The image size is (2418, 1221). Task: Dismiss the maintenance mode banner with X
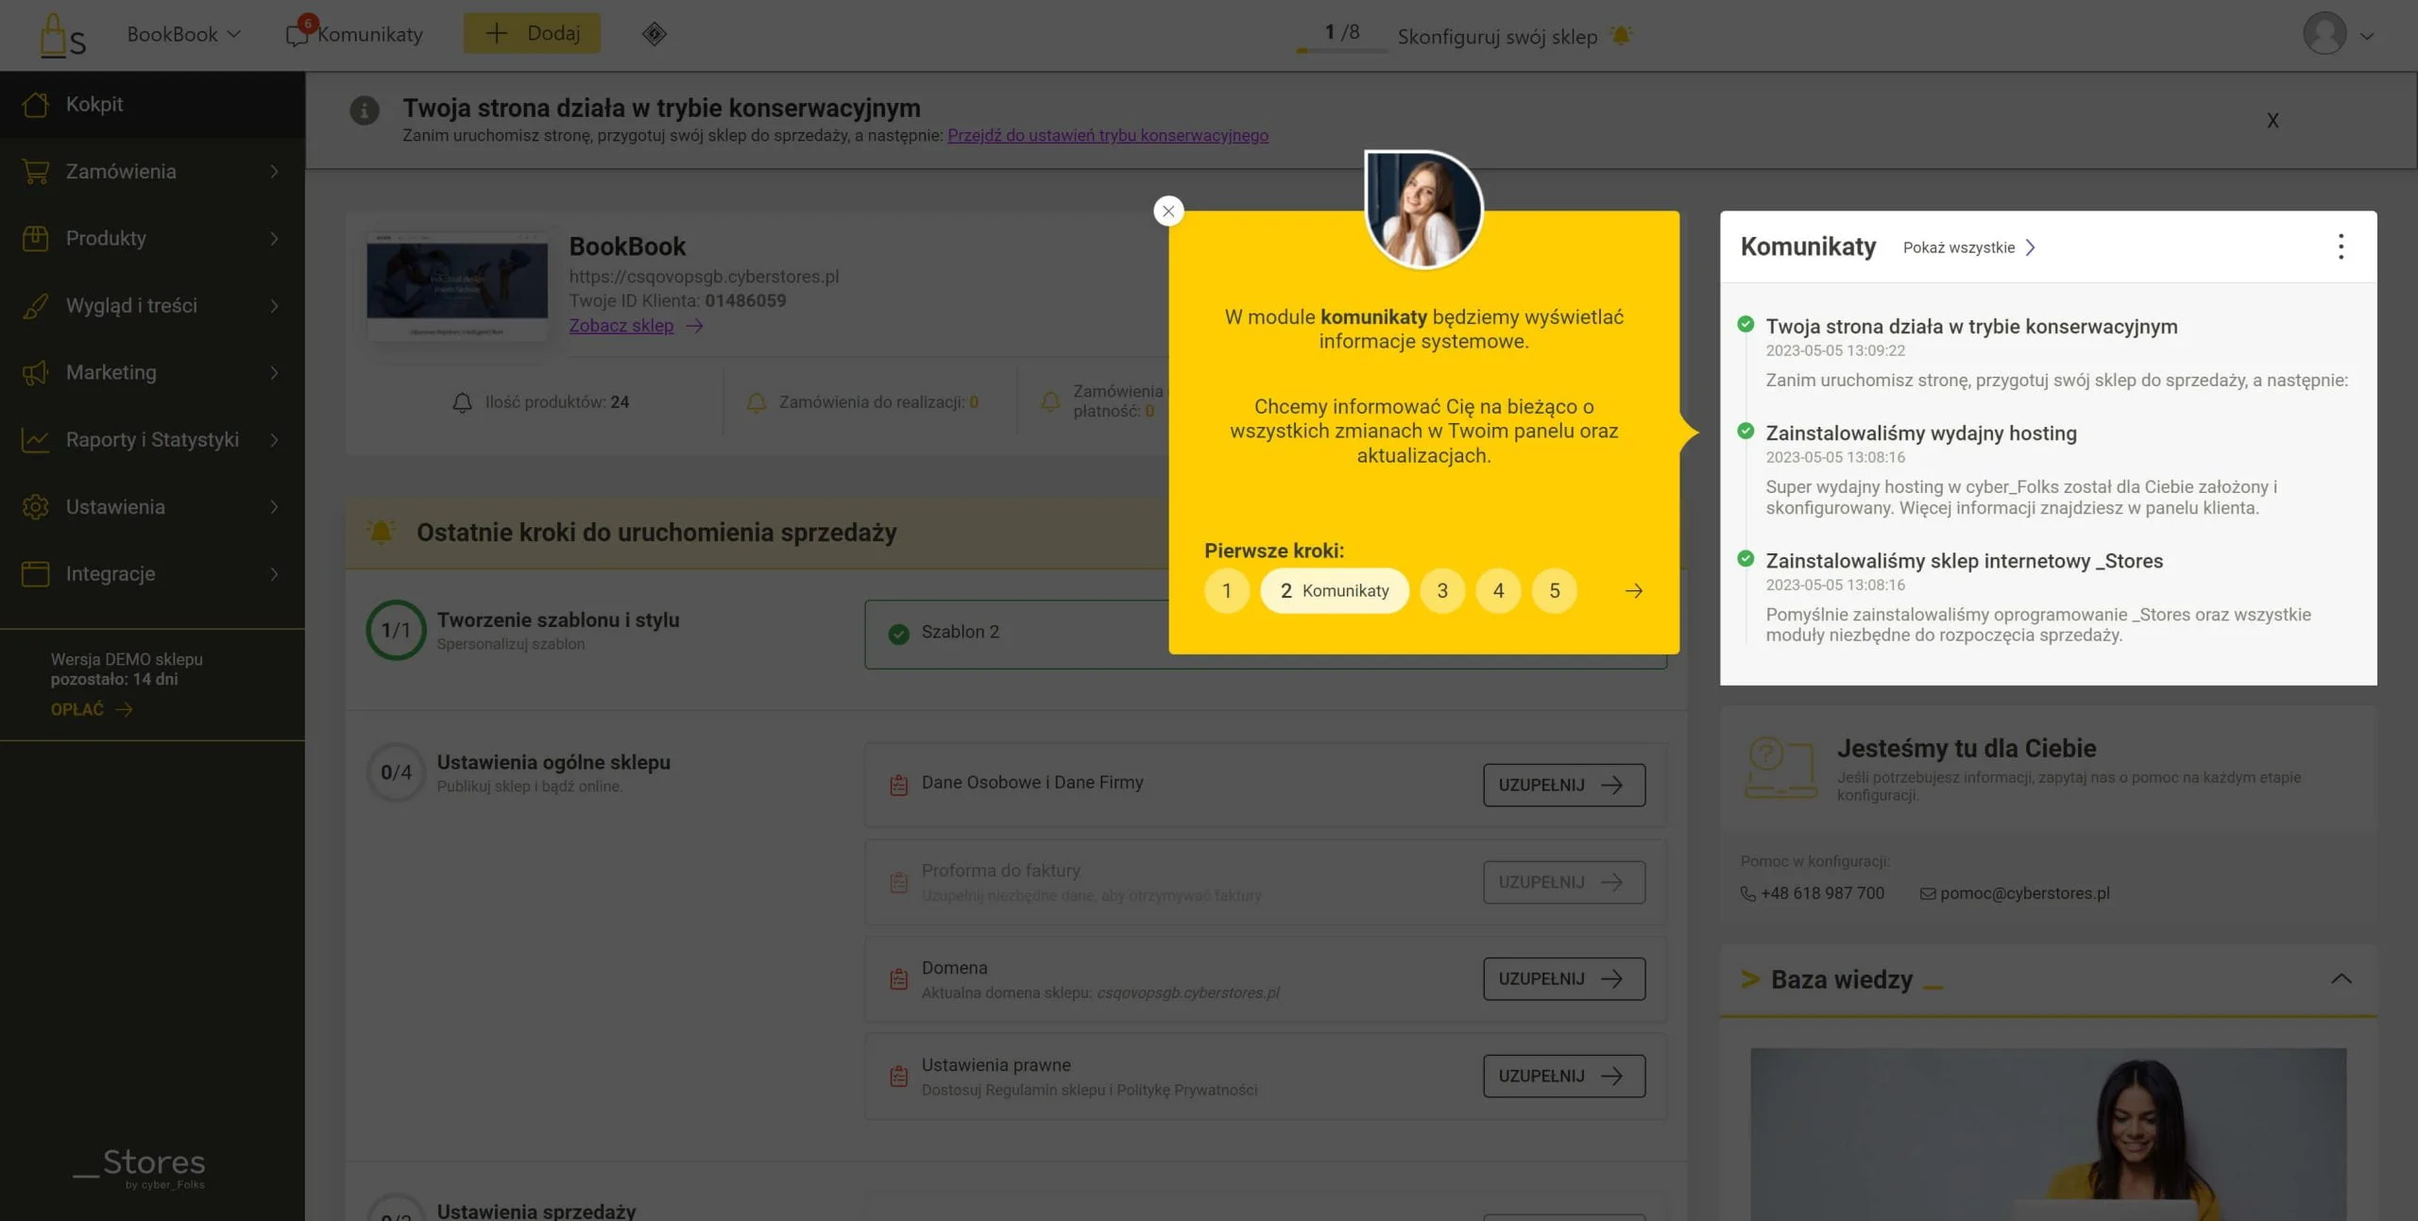(2273, 120)
